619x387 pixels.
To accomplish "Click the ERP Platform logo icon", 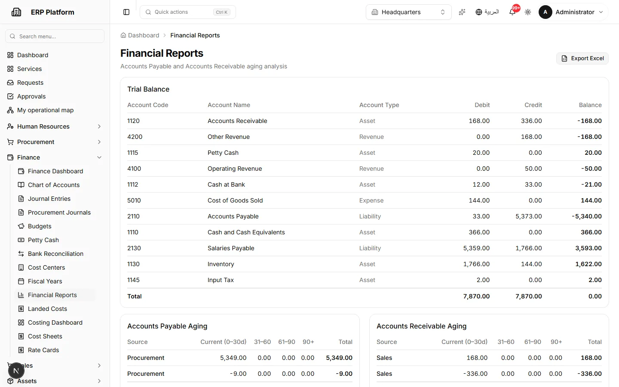I will (x=16, y=12).
